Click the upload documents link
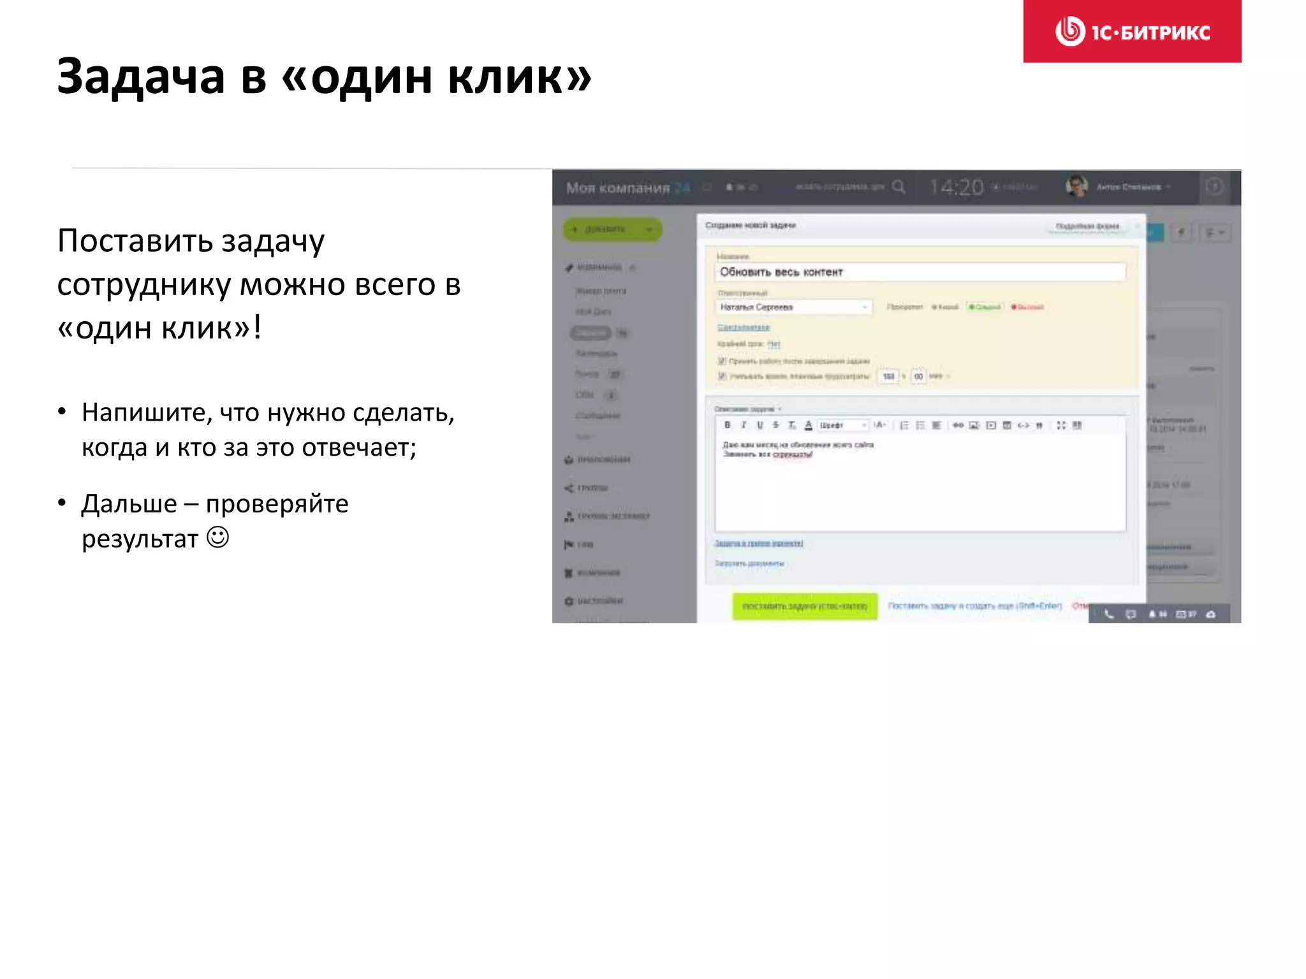This screenshot has width=1306, height=979. click(x=749, y=563)
